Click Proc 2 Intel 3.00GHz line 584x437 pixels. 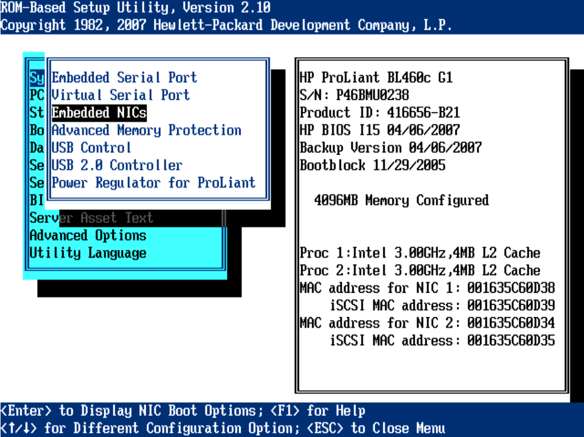click(x=420, y=270)
